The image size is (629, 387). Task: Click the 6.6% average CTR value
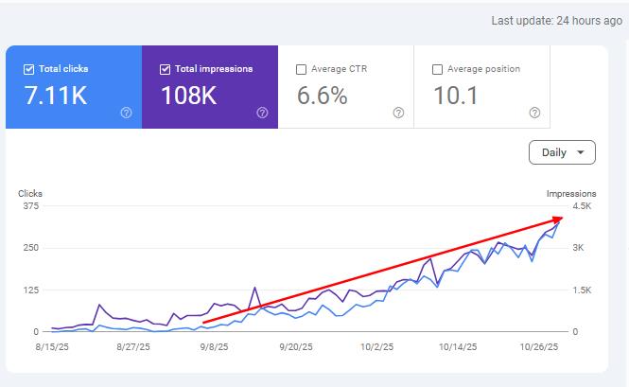click(323, 96)
